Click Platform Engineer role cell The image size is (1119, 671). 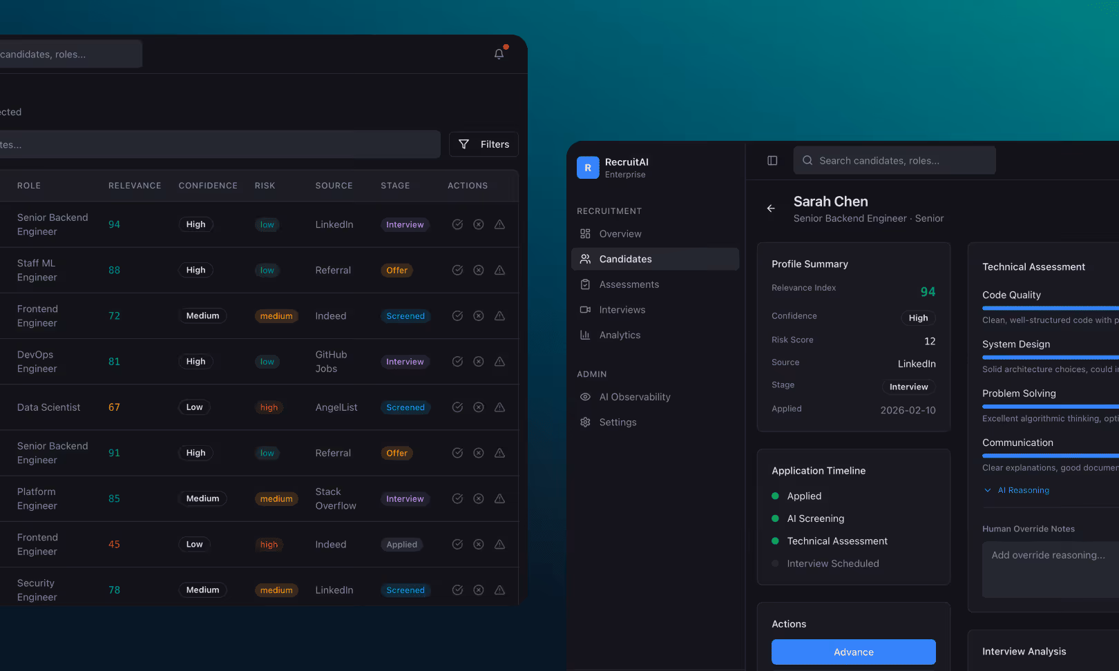click(x=37, y=498)
